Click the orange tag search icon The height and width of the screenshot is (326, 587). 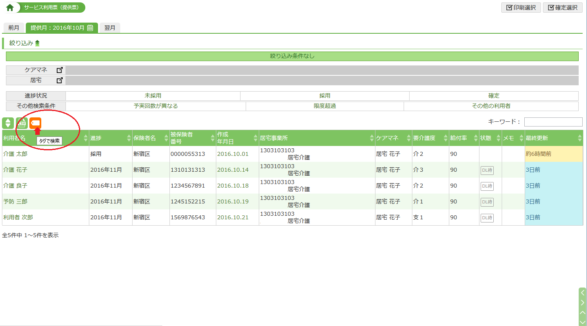coord(35,123)
